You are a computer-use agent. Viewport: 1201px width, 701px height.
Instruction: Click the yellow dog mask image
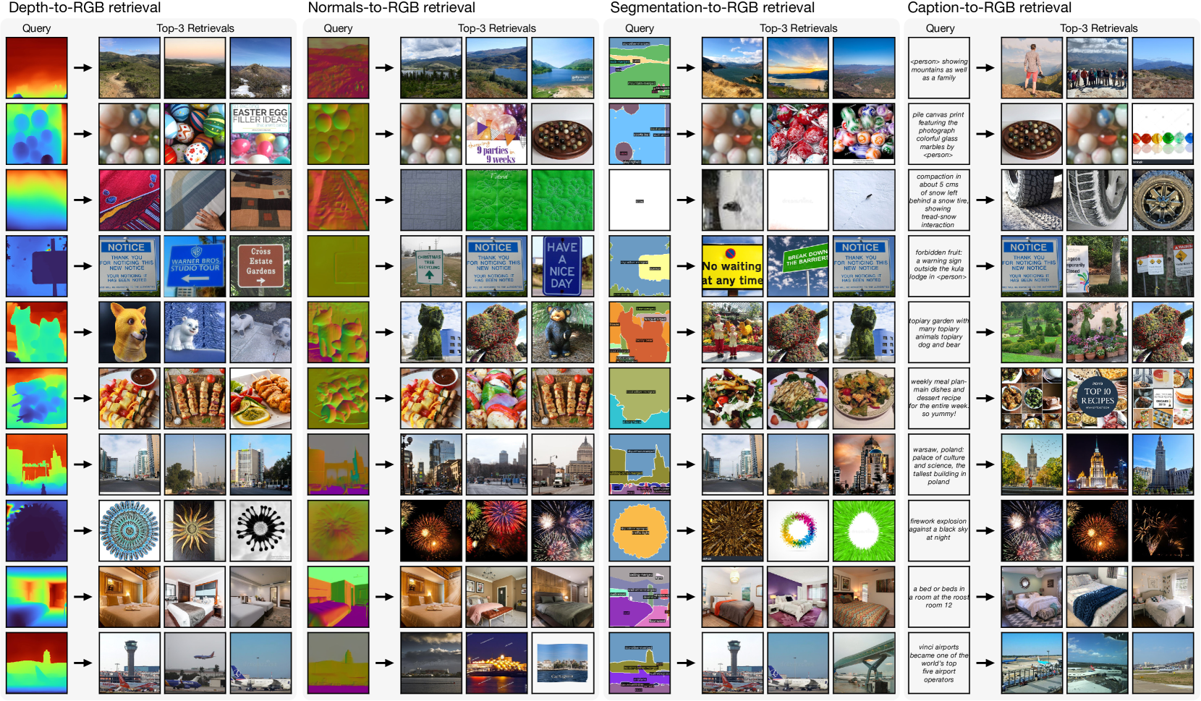point(130,332)
